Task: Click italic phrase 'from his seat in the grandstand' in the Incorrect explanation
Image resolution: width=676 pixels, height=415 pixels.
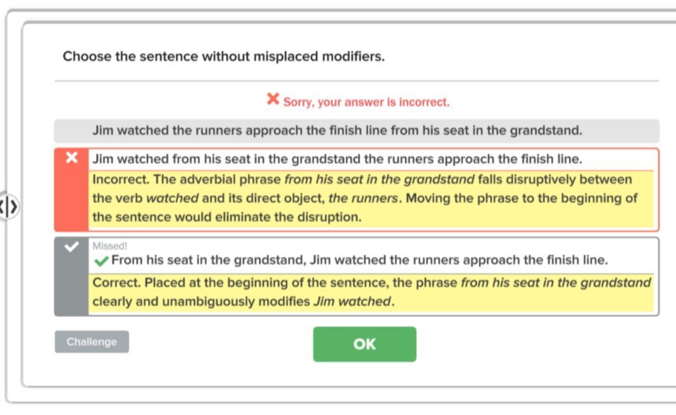Action: pyautogui.click(x=380, y=179)
